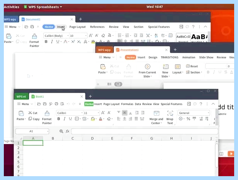Image resolution: width=238 pixels, height=180 pixels.
Task: Toggle left text alignment in Spreadsheets
Action: tap(119, 119)
